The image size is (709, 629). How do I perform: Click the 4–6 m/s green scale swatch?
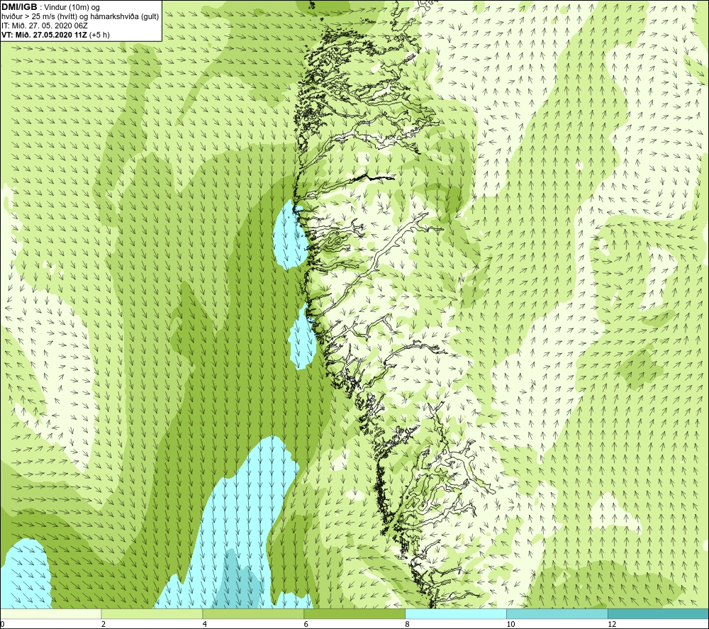[253, 613]
